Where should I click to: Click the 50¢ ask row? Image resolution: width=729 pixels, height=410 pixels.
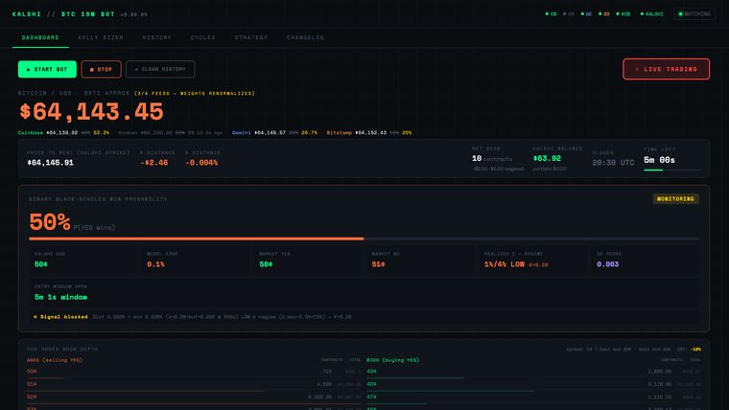[195, 372]
